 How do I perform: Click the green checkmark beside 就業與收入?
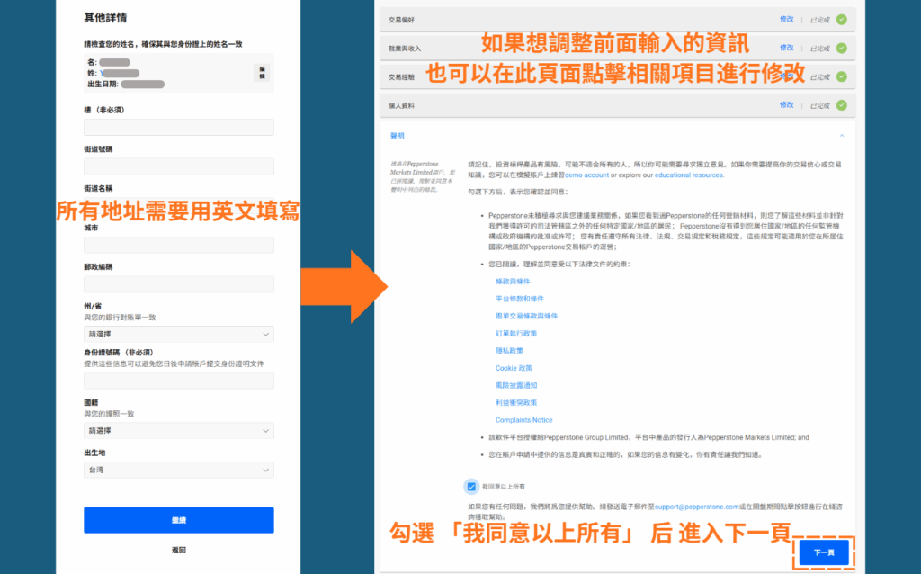point(841,48)
